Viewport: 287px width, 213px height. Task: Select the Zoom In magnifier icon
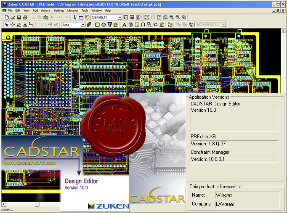point(172,17)
